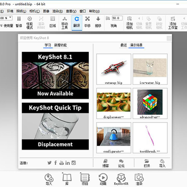Select the 翻滚 tumble camera tool
The height and width of the screenshot is (187, 187).
(x=77, y=22)
